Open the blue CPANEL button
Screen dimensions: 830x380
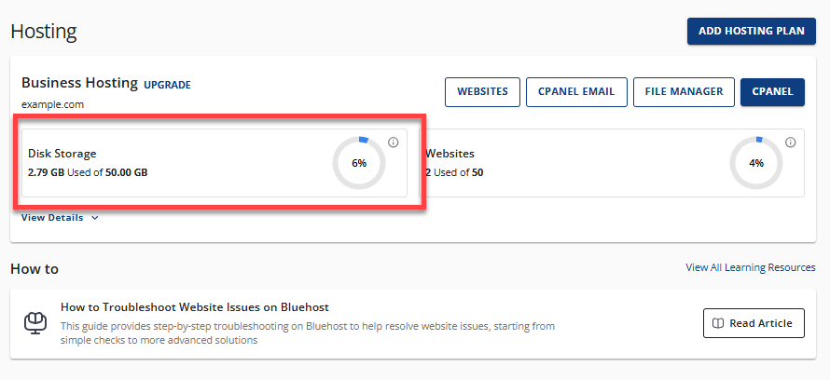[771, 91]
